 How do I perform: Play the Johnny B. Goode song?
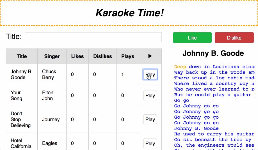(x=150, y=74)
